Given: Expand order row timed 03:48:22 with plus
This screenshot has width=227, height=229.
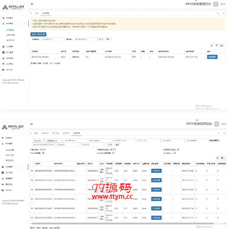Looking at the screenshot, I should click(32, 218).
